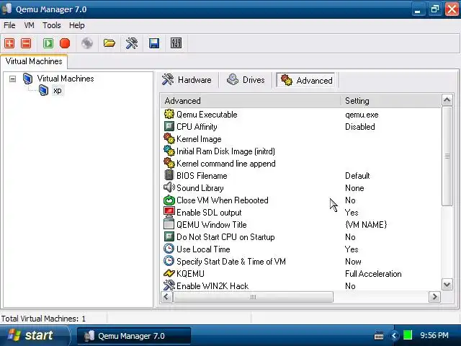Switch to the Drives tab
461x346 pixels.
[x=246, y=80]
